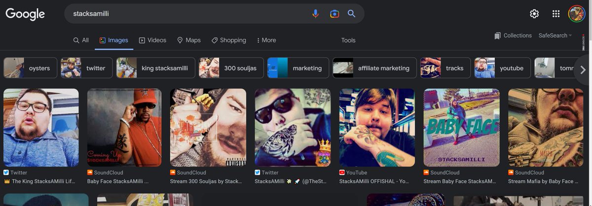Click 'Stream Mafia by Baby Face' caption
The height and width of the screenshot is (206, 592).
(x=542, y=181)
